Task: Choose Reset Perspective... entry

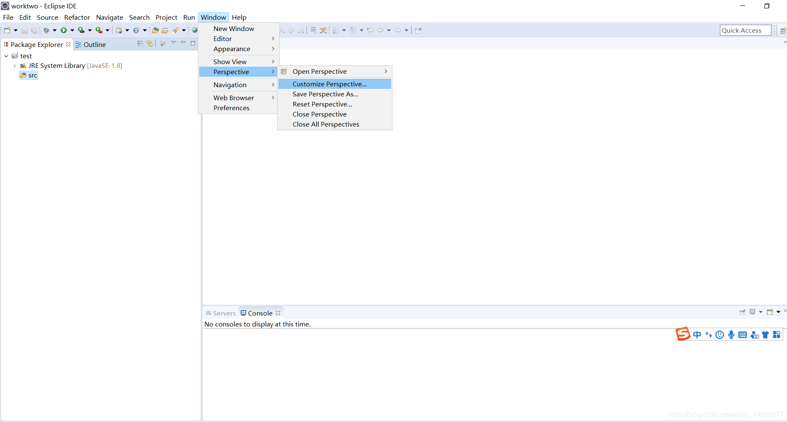Action: point(335,104)
